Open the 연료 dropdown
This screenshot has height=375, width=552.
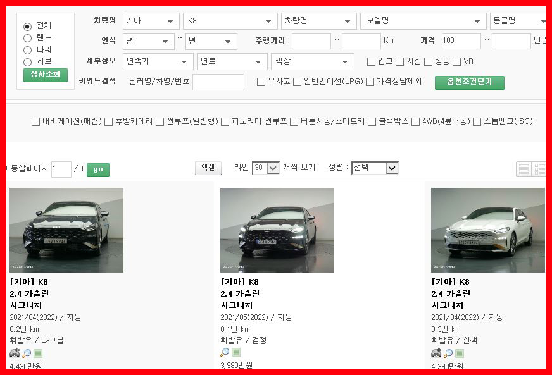(232, 61)
